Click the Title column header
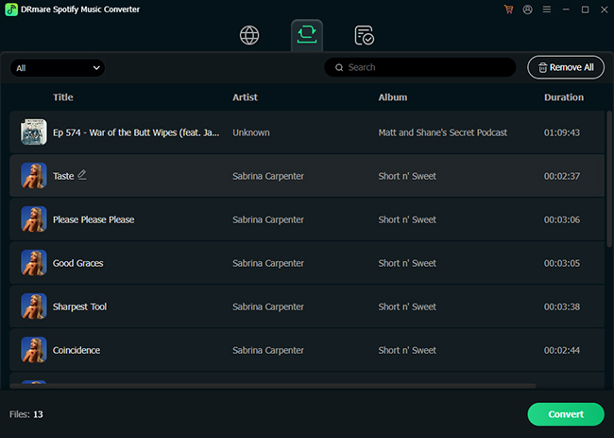 tap(63, 97)
